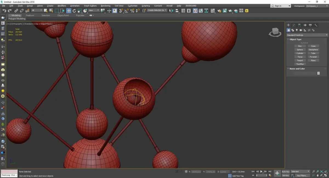Click the Render Production teapot icon
The image size is (329, 178).
click(x=230, y=11)
